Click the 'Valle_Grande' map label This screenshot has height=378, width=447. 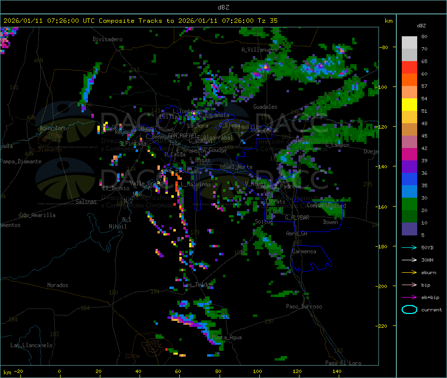click(x=148, y=183)
